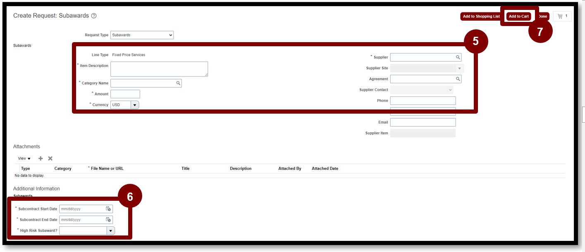Image resolution: width=585 pixels, height=252 pixels.
Task: Search categories with Category Name magnifier icon
Action: pyautogui.click(x=178, y=83)
